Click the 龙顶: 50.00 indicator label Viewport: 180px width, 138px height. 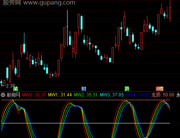[x=163, y=95]
